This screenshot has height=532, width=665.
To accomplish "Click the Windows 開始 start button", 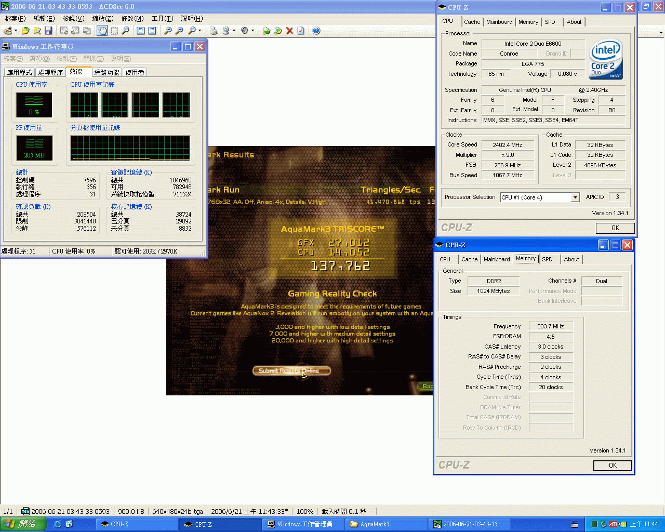I will 23,524.
